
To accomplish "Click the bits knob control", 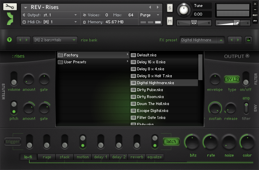I will (x=193, y=142).
